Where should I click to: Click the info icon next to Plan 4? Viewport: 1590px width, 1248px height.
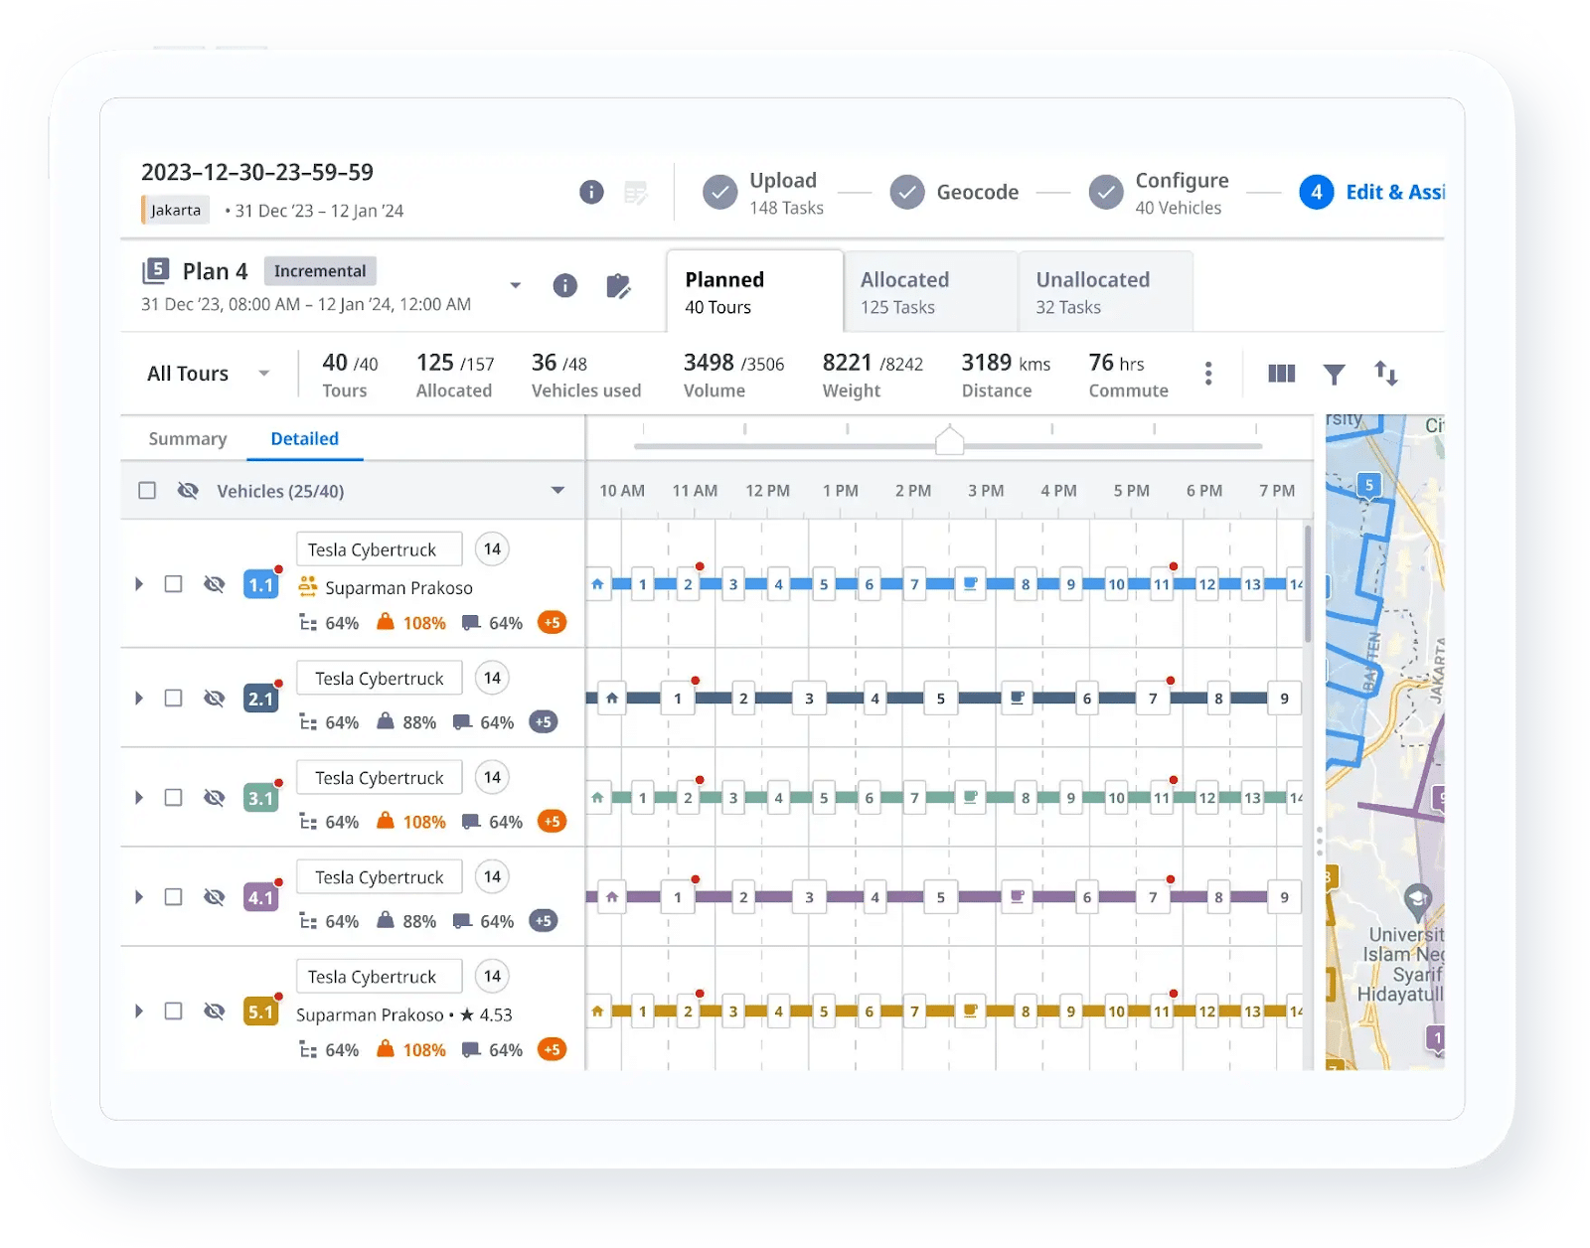click(564, 286)
